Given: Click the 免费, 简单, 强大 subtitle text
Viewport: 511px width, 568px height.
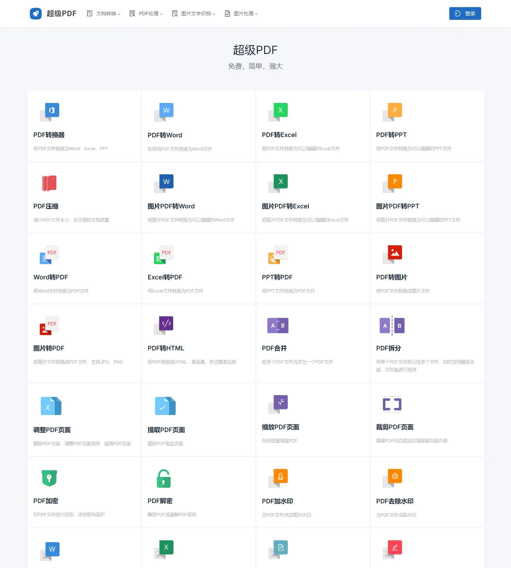Looking at the screenshot, I should 255,66.
